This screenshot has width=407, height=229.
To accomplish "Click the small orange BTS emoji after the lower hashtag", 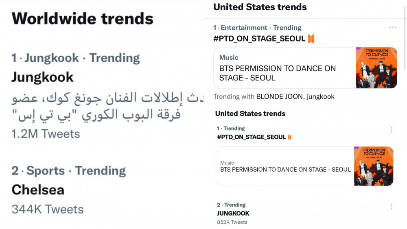I will [x=290, y=137].
